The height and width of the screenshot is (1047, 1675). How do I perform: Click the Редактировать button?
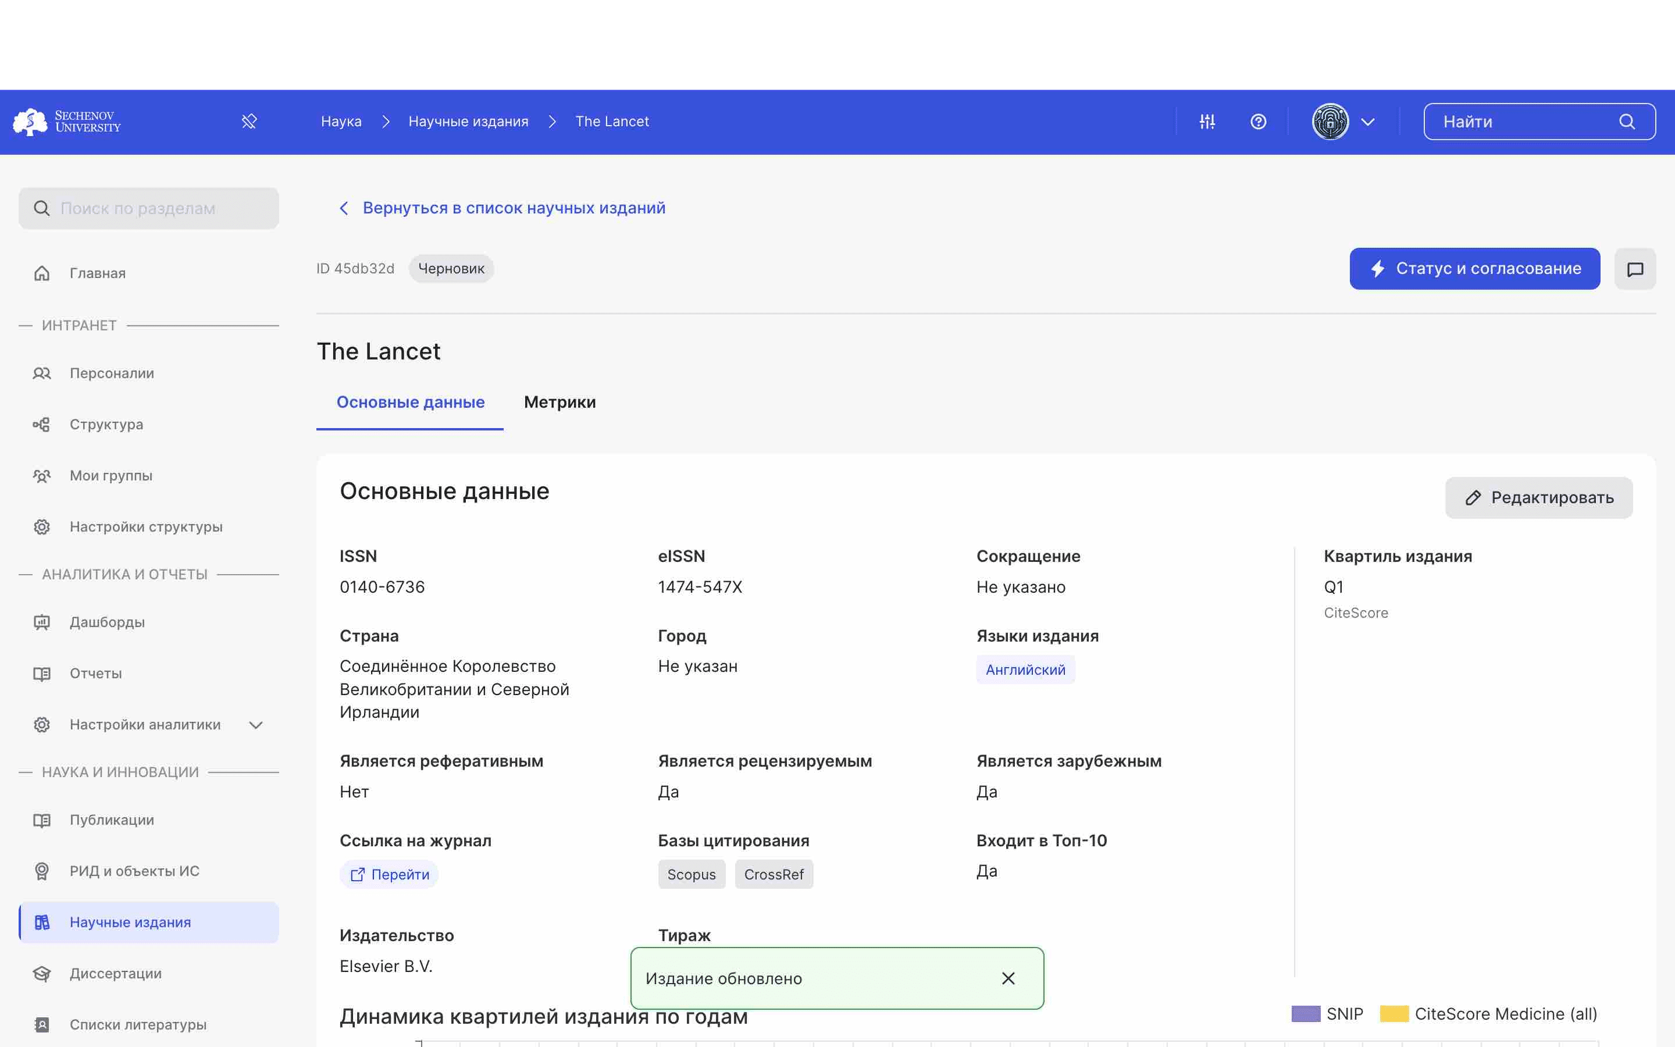click(1539, 497)
